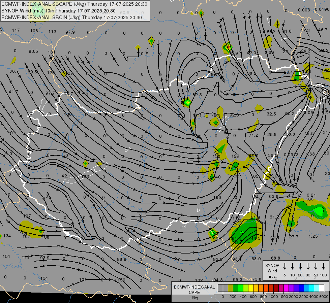Click the map value 94.3

pos(218,280)
